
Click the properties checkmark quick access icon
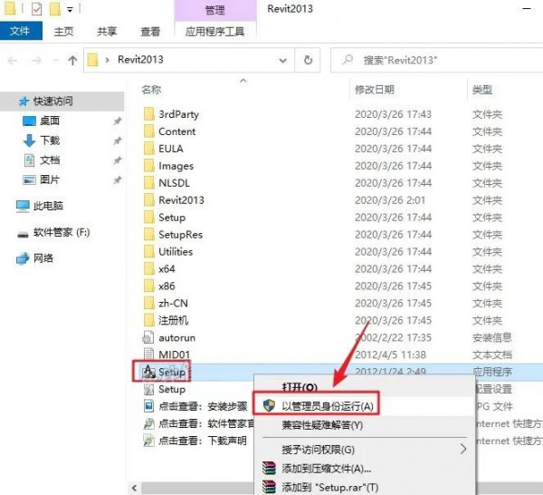tap(36, 9)
